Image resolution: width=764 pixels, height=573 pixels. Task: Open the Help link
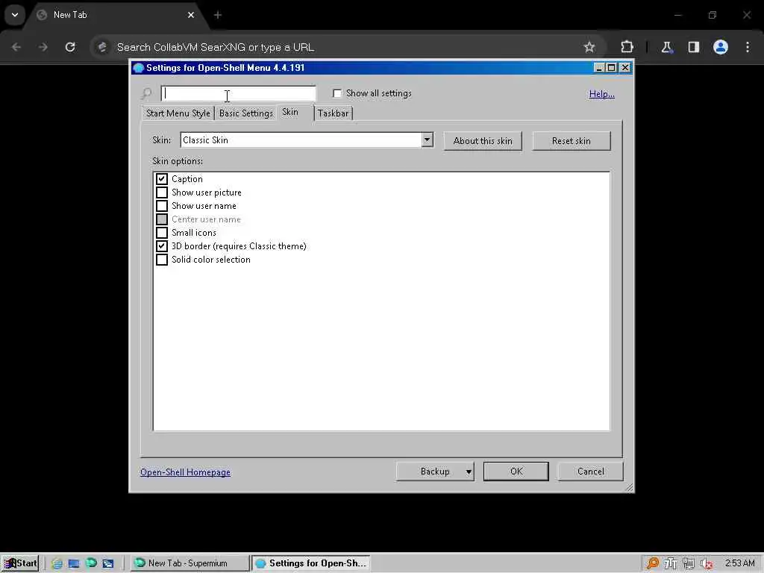[x=602, y=93]
